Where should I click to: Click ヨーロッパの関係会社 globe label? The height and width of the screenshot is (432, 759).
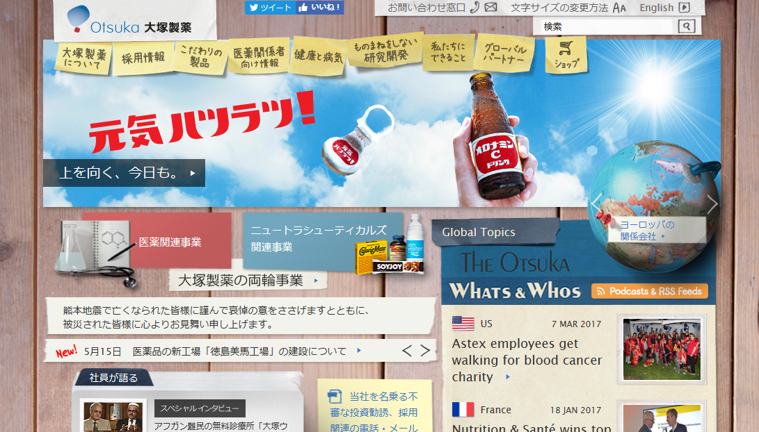coord(647,230)
